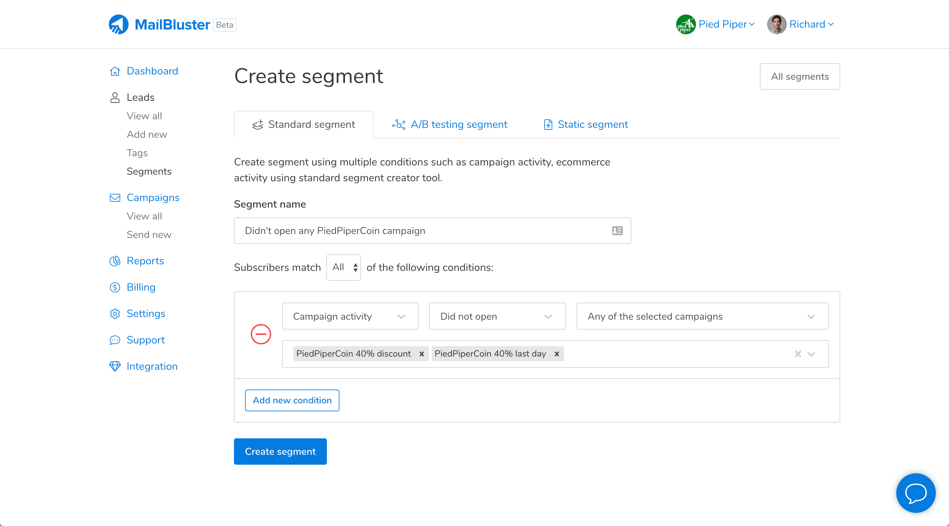Change the subscribers match All selector
Viewport: 949px width, 526px height.
coord(343,267)
